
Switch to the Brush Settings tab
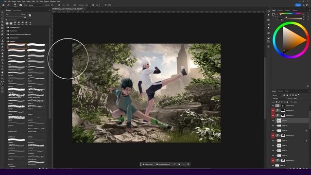click(x=17, y=10)
